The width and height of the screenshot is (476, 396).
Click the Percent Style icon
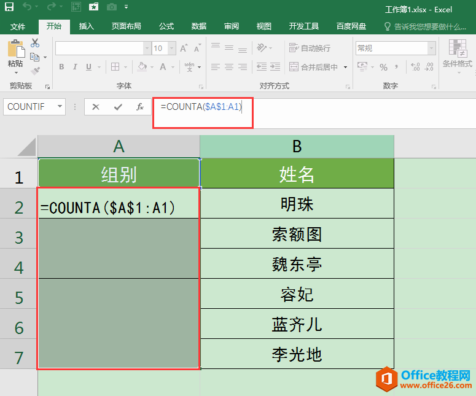(x=383, y=67)
